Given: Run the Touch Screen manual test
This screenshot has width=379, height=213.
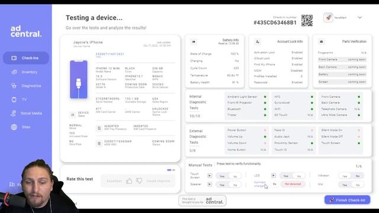Looking at the screenshot, I should 210,176.
